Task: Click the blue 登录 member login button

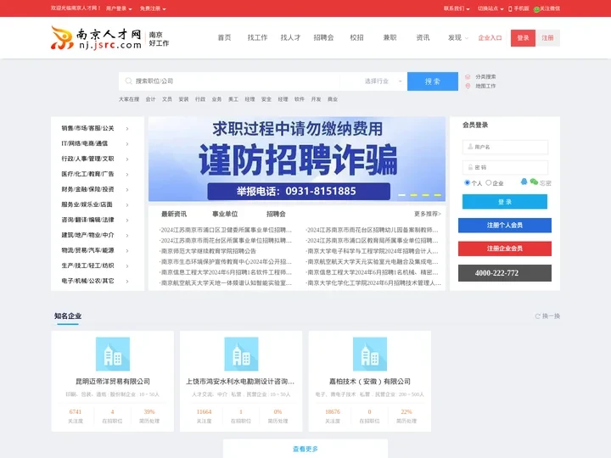Action: coord(505,202)
